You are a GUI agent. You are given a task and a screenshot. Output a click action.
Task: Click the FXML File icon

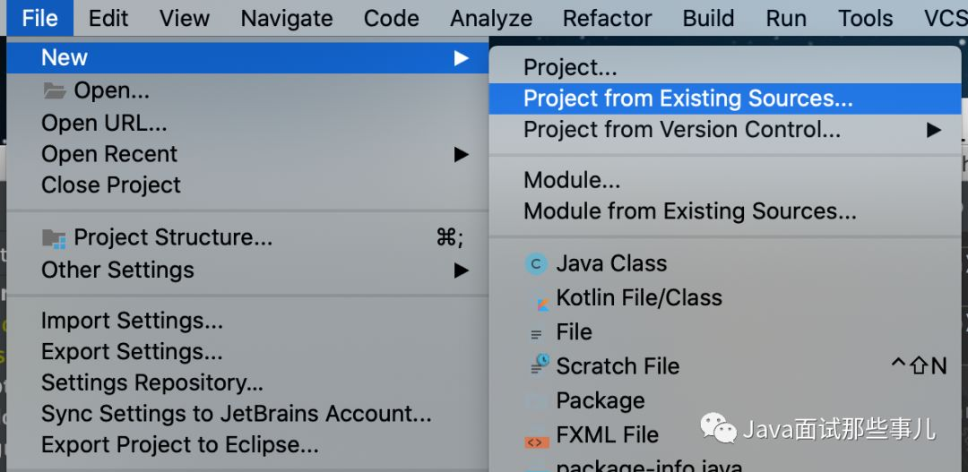pyautogui.click(x=537, y=439)
